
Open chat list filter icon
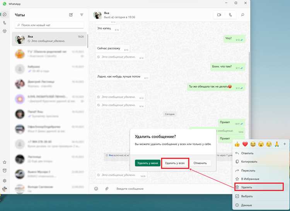(82, 15)
